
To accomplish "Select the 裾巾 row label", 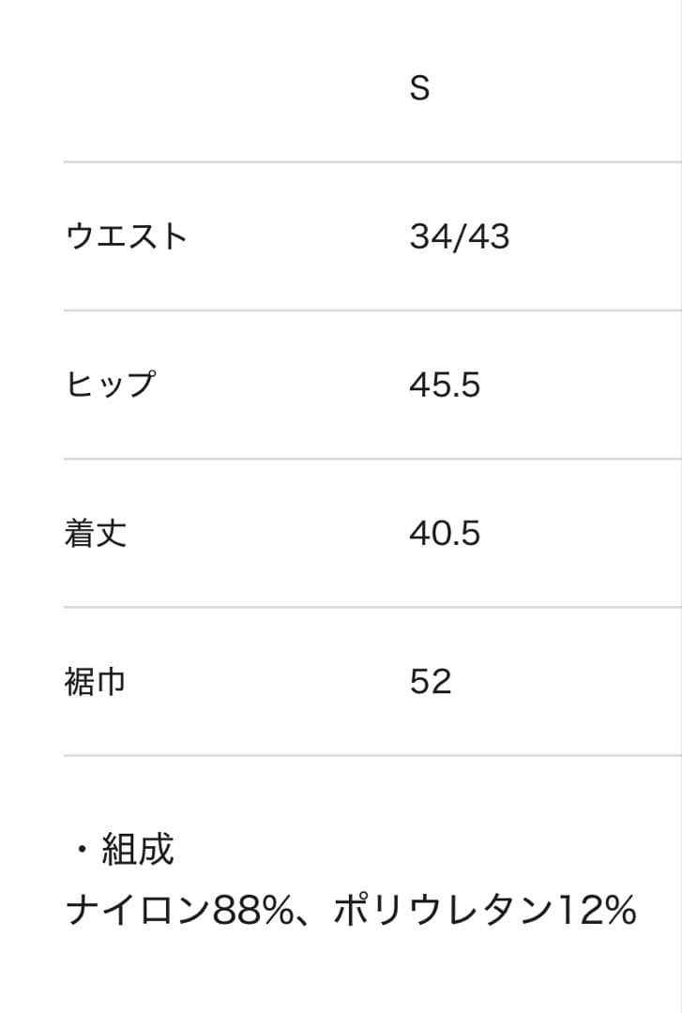I will 95,681.
